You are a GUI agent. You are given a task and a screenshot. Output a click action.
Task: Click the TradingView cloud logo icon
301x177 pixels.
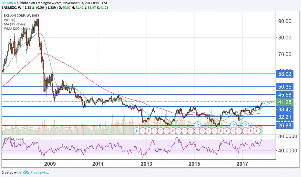pyautogui.click(x=26, y=172)
